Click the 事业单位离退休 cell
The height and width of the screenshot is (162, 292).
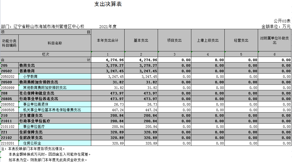(55, 104)
